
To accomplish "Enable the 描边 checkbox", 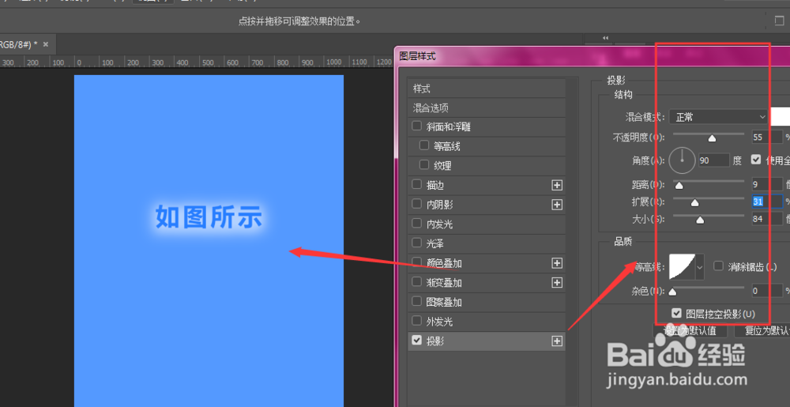I will coord(416,184).
